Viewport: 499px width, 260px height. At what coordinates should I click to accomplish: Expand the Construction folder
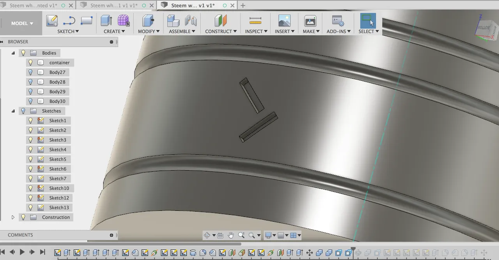(x=13, y=217)
